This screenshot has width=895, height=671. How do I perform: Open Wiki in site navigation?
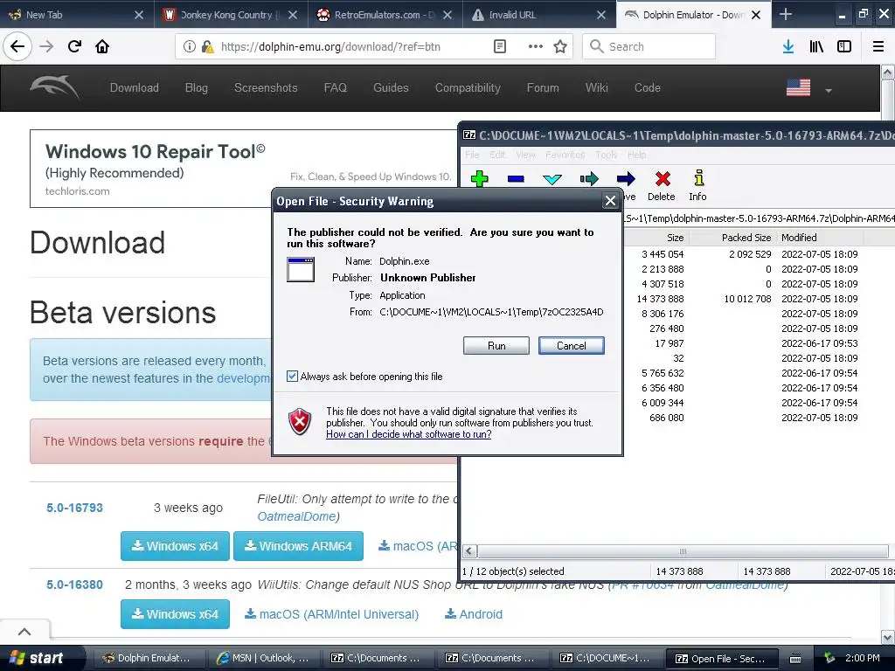point(596,87)
